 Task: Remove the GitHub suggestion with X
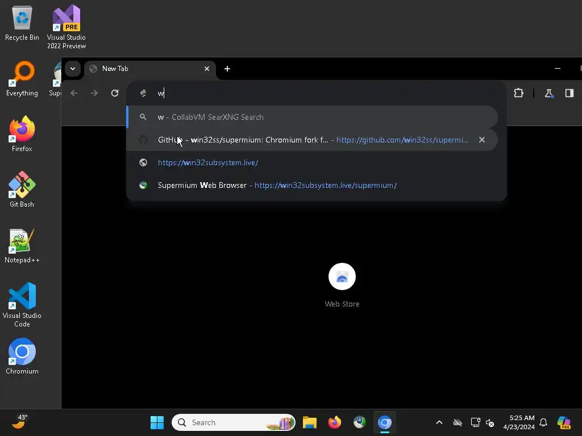tap(482, 140)
